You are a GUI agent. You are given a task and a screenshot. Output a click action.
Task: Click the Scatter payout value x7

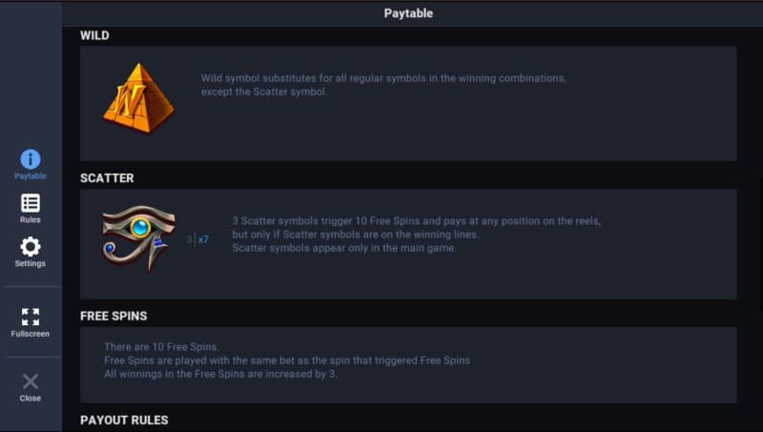(203, 239)
